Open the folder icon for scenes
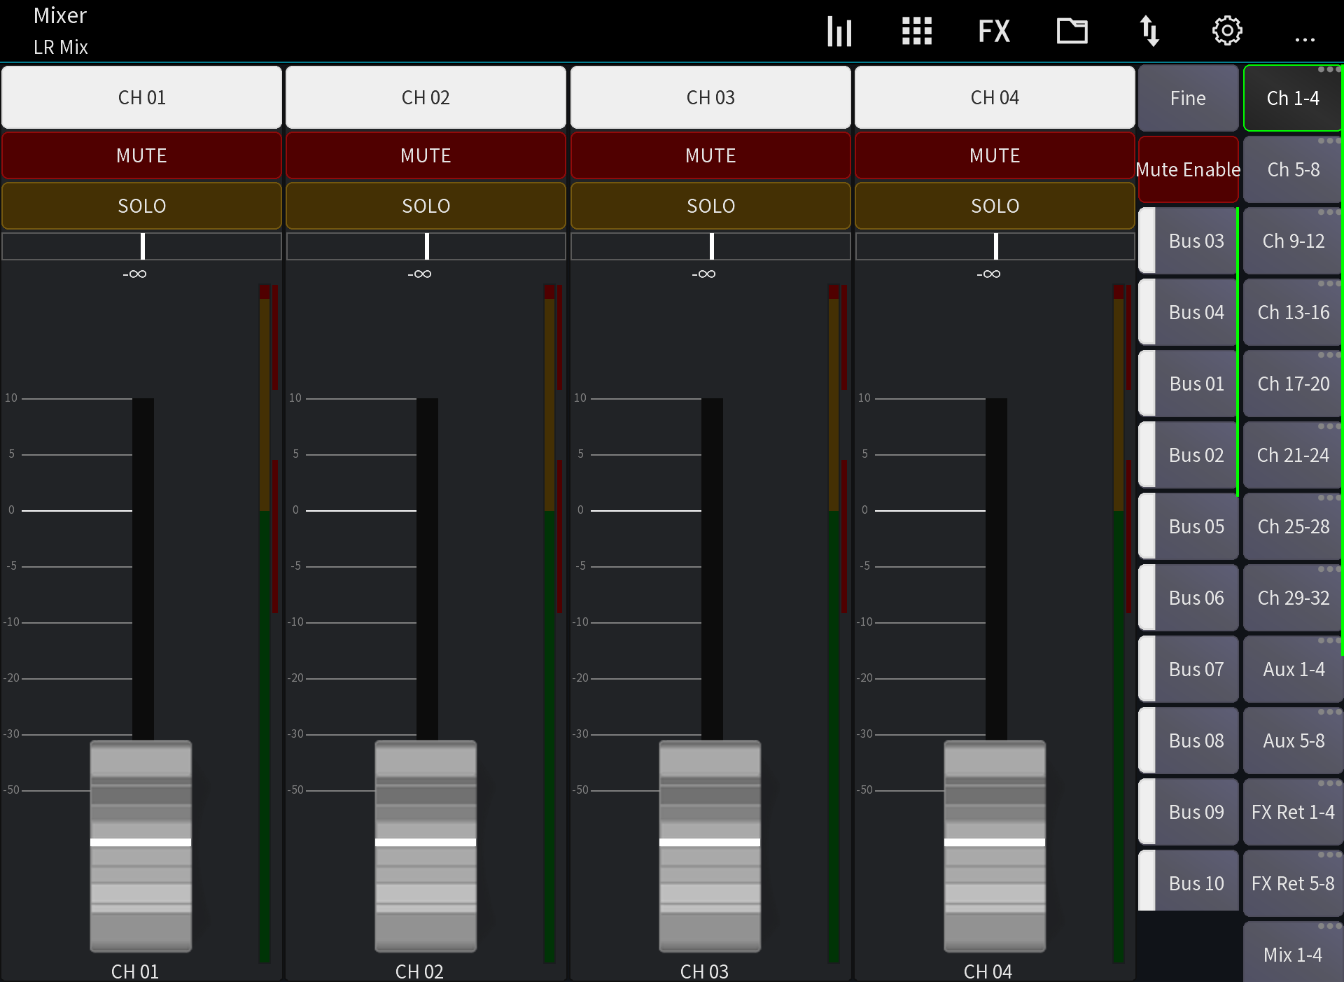The image size is (1344, 982). [1072, 31]
